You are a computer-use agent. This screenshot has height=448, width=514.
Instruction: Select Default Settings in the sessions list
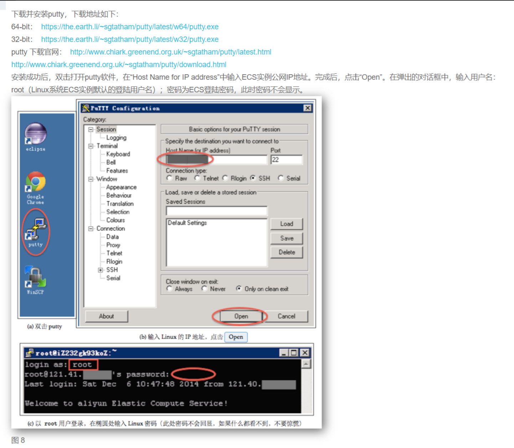187,223
